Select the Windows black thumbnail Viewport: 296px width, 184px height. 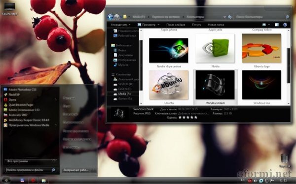(215, 85)
